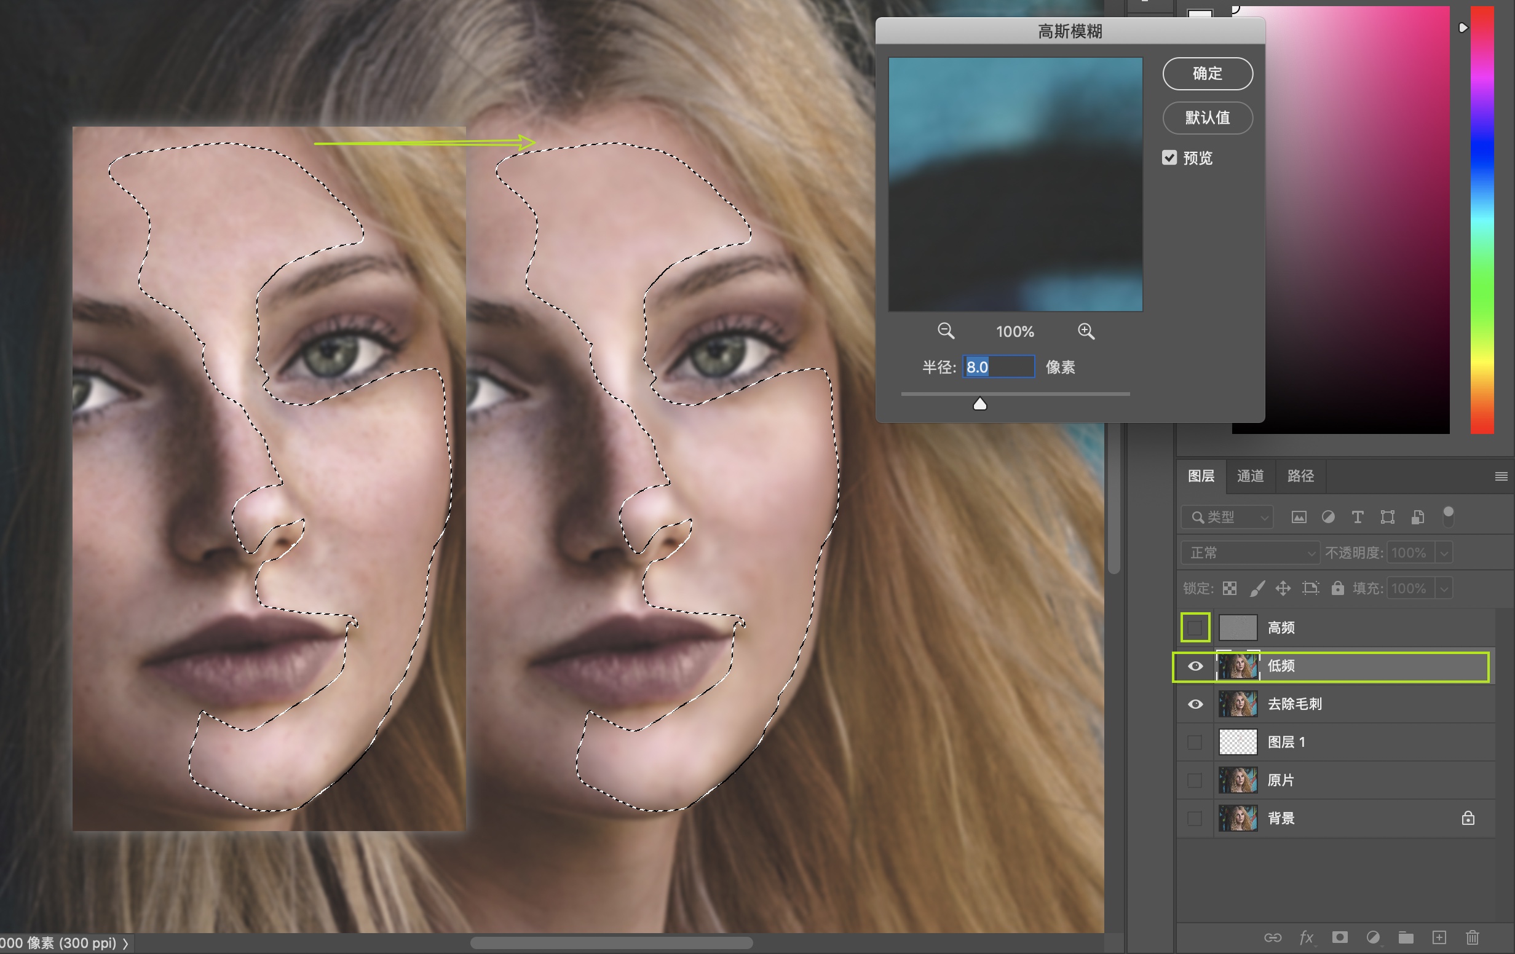
Task: Switch to the 通道 channels tab
Action: point(1250,476)
